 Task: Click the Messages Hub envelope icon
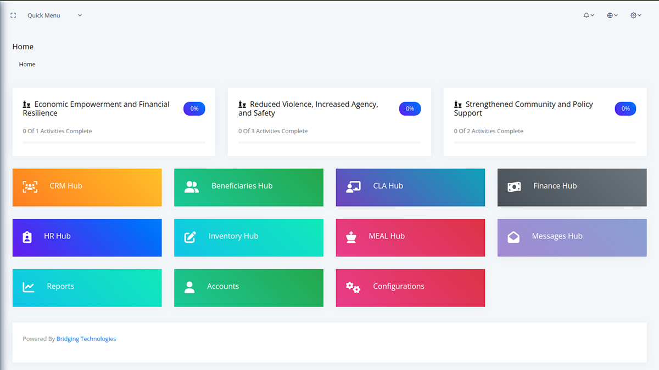pos(513,237)
